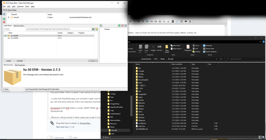Click Invert selection in Explorer ribbon
This screenshot has width=266, height=140.
pyautogui.click(x=210, y=52)
